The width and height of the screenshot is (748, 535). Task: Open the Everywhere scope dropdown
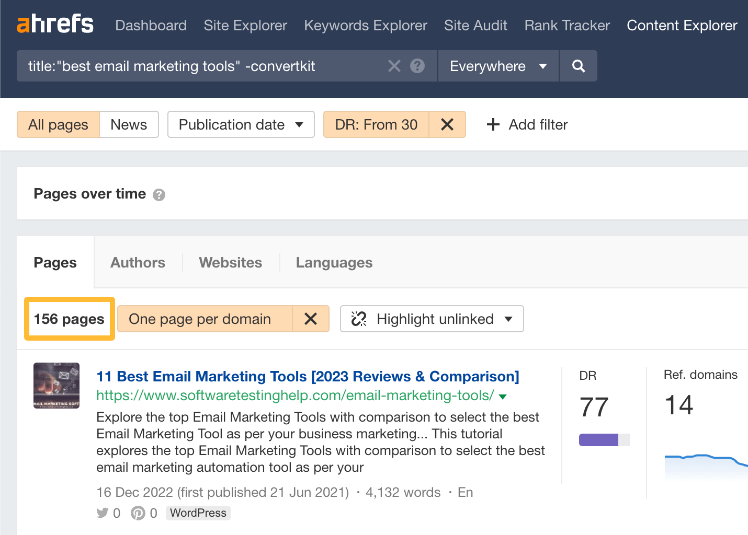[497, 66]
